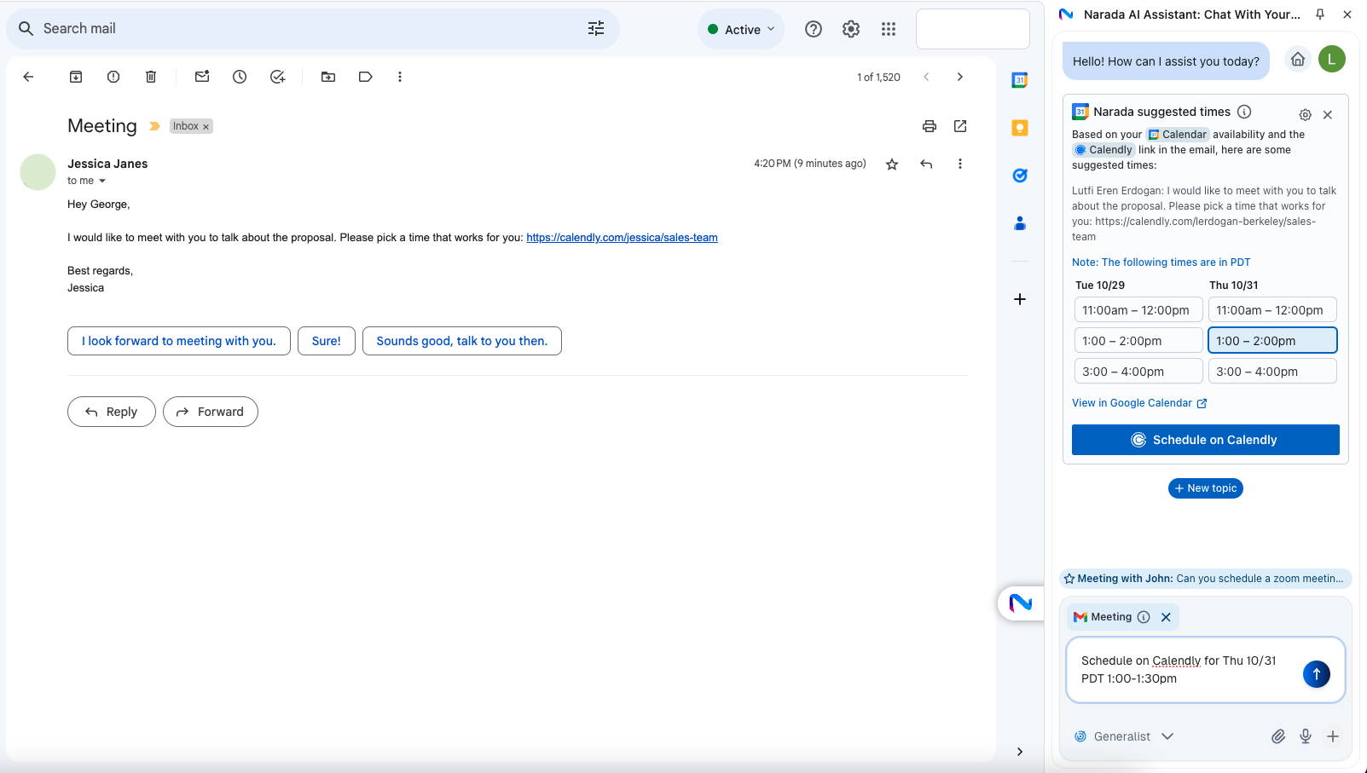Viewport: 1367px width, 773px height.
Task: Remove the Inbox label
Action: pyautogui.click(x=206, y=127)
